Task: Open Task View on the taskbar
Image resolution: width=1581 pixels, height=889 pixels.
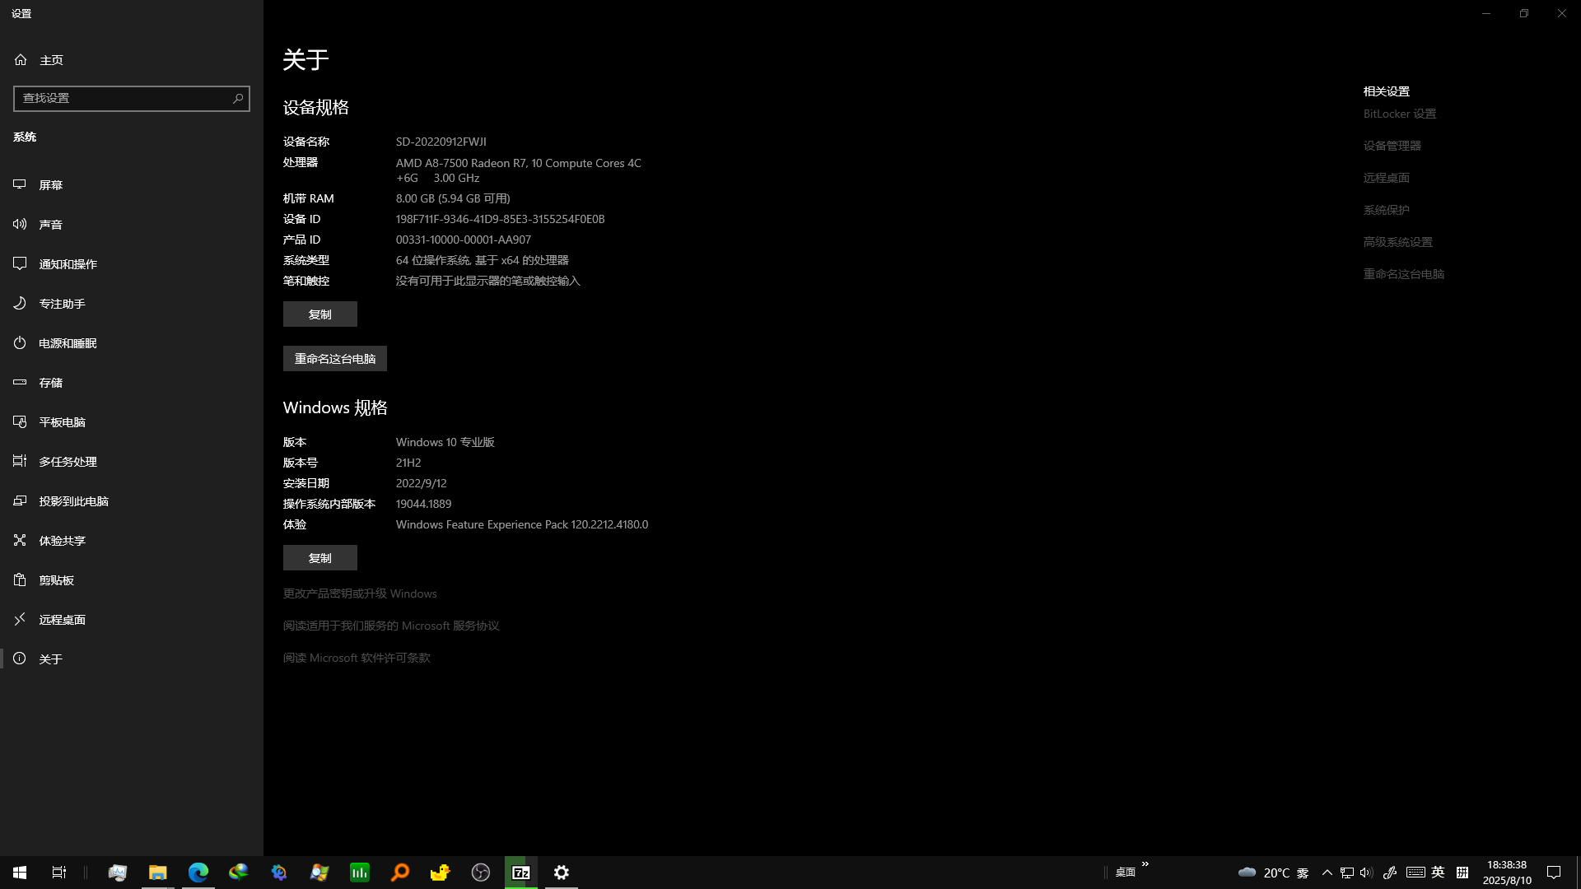Action: [x=59, y=873]
